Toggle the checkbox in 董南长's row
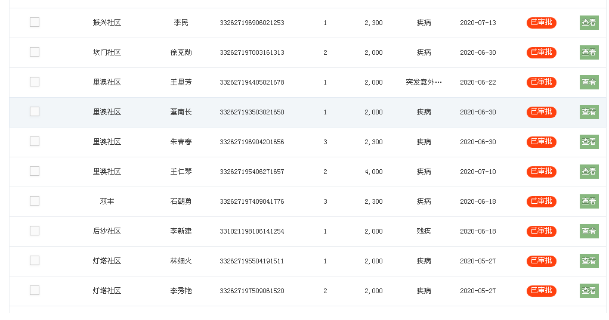Viewport: 609px width, 320px height. (x=35, y=112)
